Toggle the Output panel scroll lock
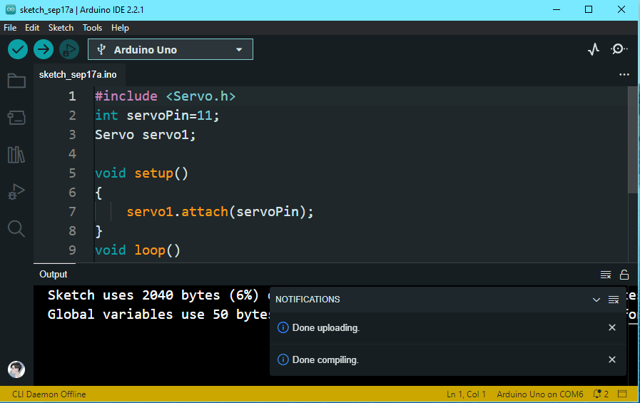The width and height of the screenshot is (640, 403). (624, 275)
